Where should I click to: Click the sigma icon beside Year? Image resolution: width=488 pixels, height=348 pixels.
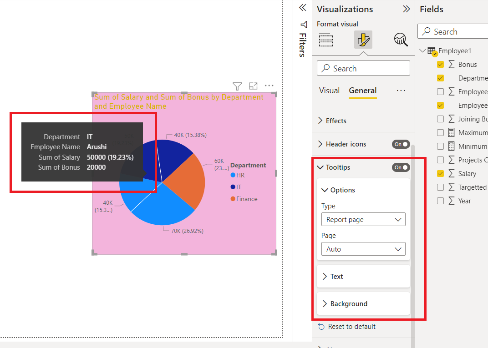pos(451,201)
